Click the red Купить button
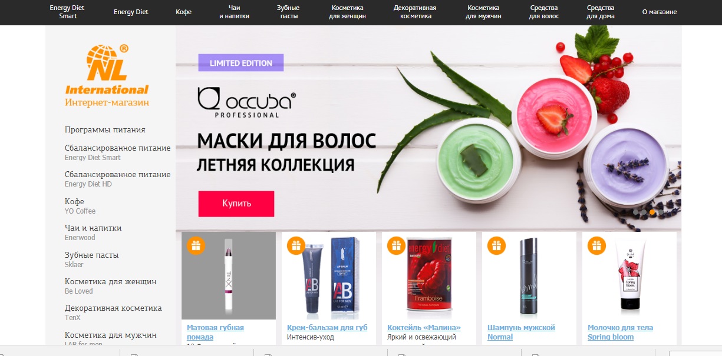 (x=236, y=204)
